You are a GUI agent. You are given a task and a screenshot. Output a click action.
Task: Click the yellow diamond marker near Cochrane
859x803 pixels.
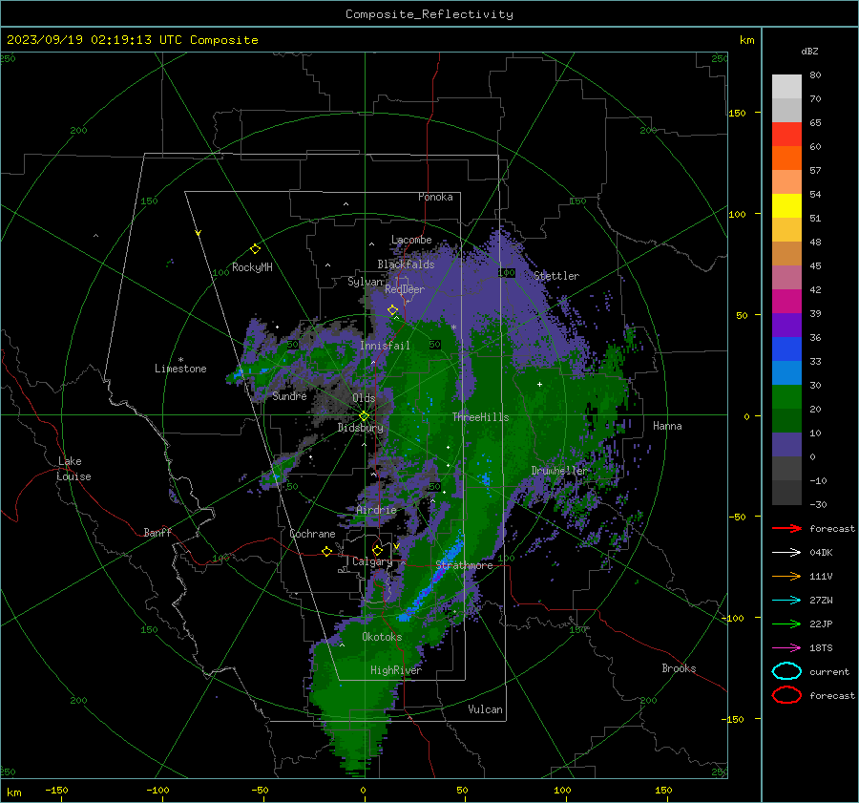[326, 551]
